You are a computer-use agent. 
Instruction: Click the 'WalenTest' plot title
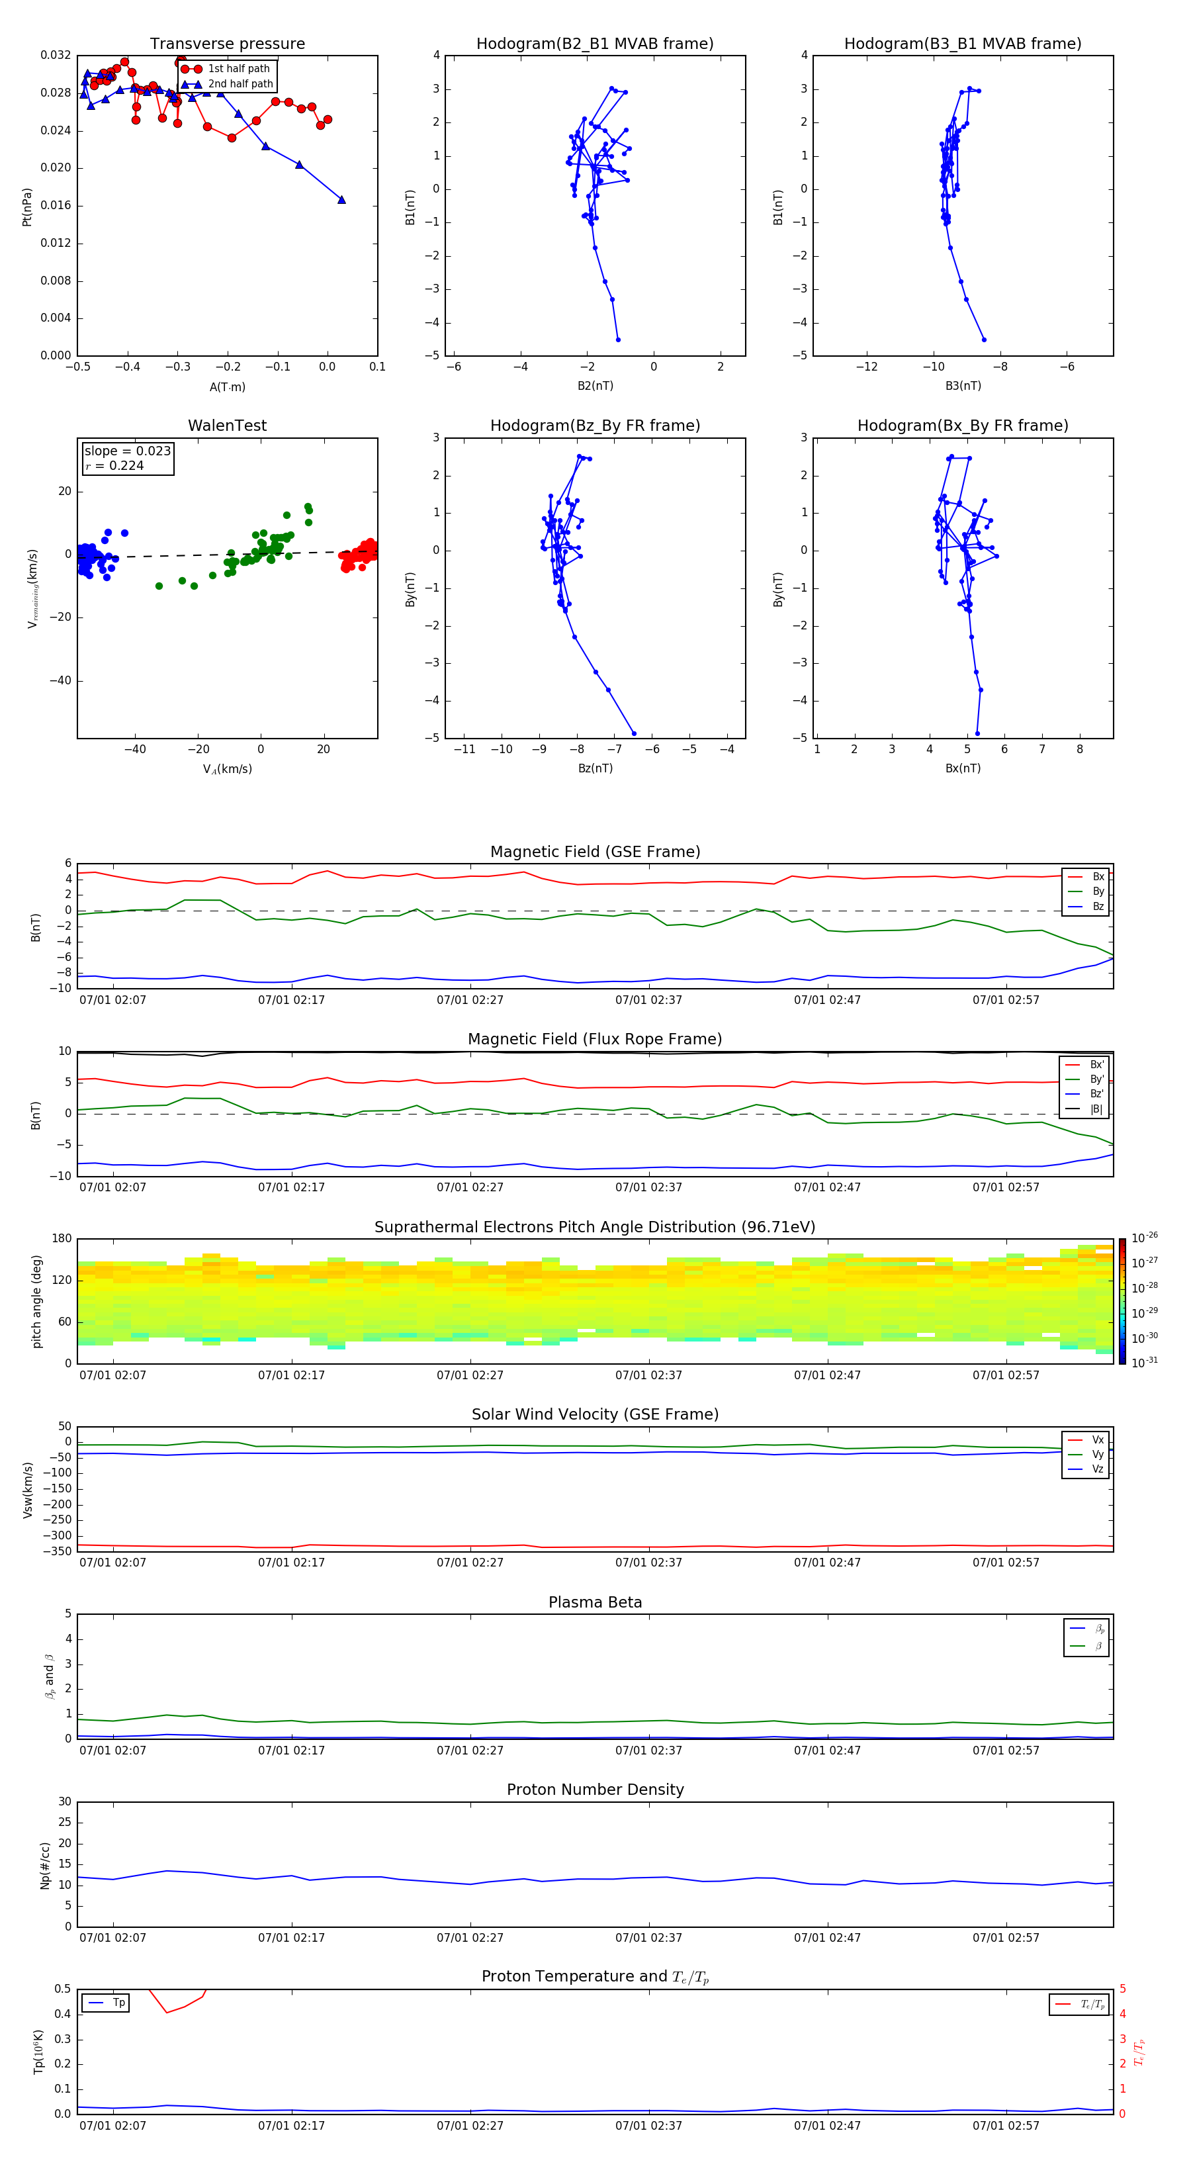(x=227, y=426)
